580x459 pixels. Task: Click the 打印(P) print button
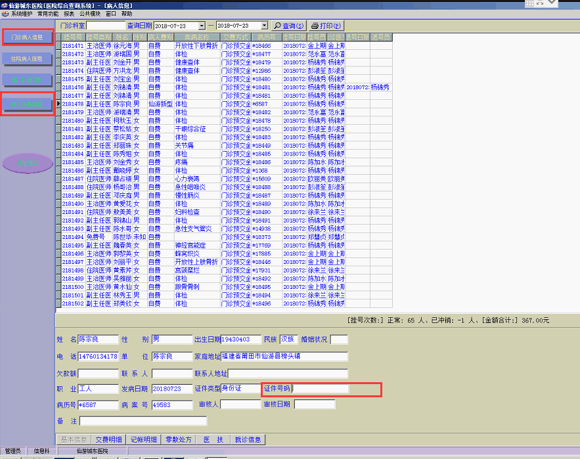pyautogui.click(x=326, y=26)
